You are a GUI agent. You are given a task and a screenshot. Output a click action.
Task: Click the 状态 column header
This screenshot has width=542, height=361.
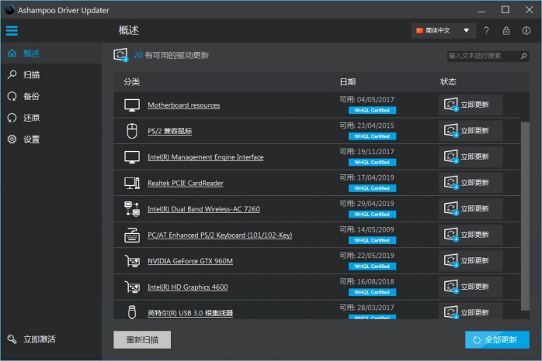pyautogui.click(x=448, y=81)
